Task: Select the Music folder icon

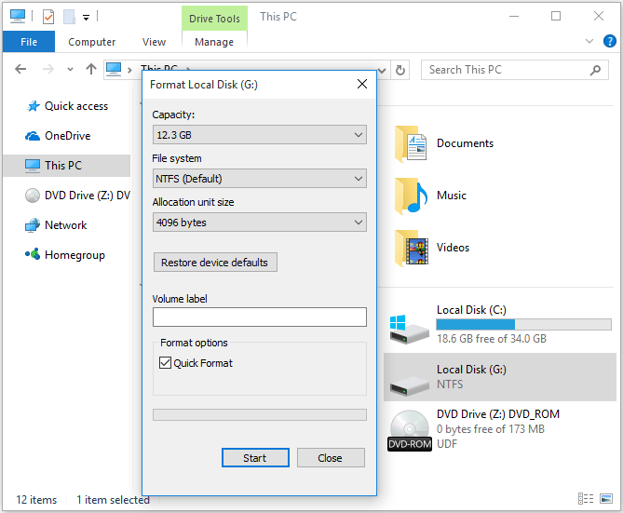Action: pyautogui.click(x=412, y=196)
